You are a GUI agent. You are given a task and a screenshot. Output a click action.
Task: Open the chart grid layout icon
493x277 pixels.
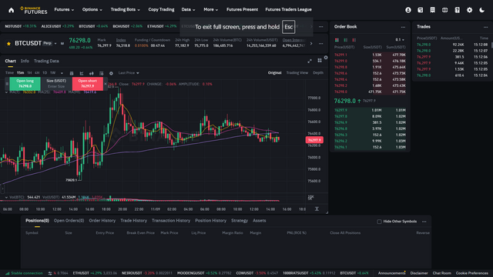pos(320,60)
